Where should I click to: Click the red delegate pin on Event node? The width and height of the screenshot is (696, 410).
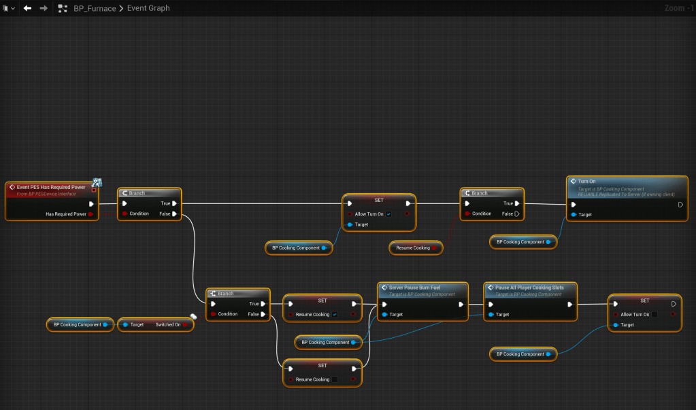pos(94,190)
